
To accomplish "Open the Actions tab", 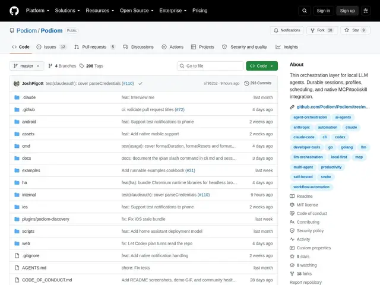I will point(173,47).
